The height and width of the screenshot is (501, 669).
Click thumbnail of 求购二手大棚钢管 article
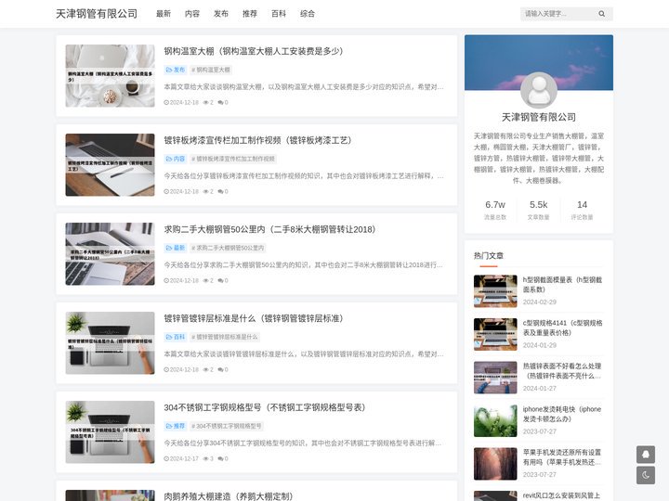(x=110, y=254)
